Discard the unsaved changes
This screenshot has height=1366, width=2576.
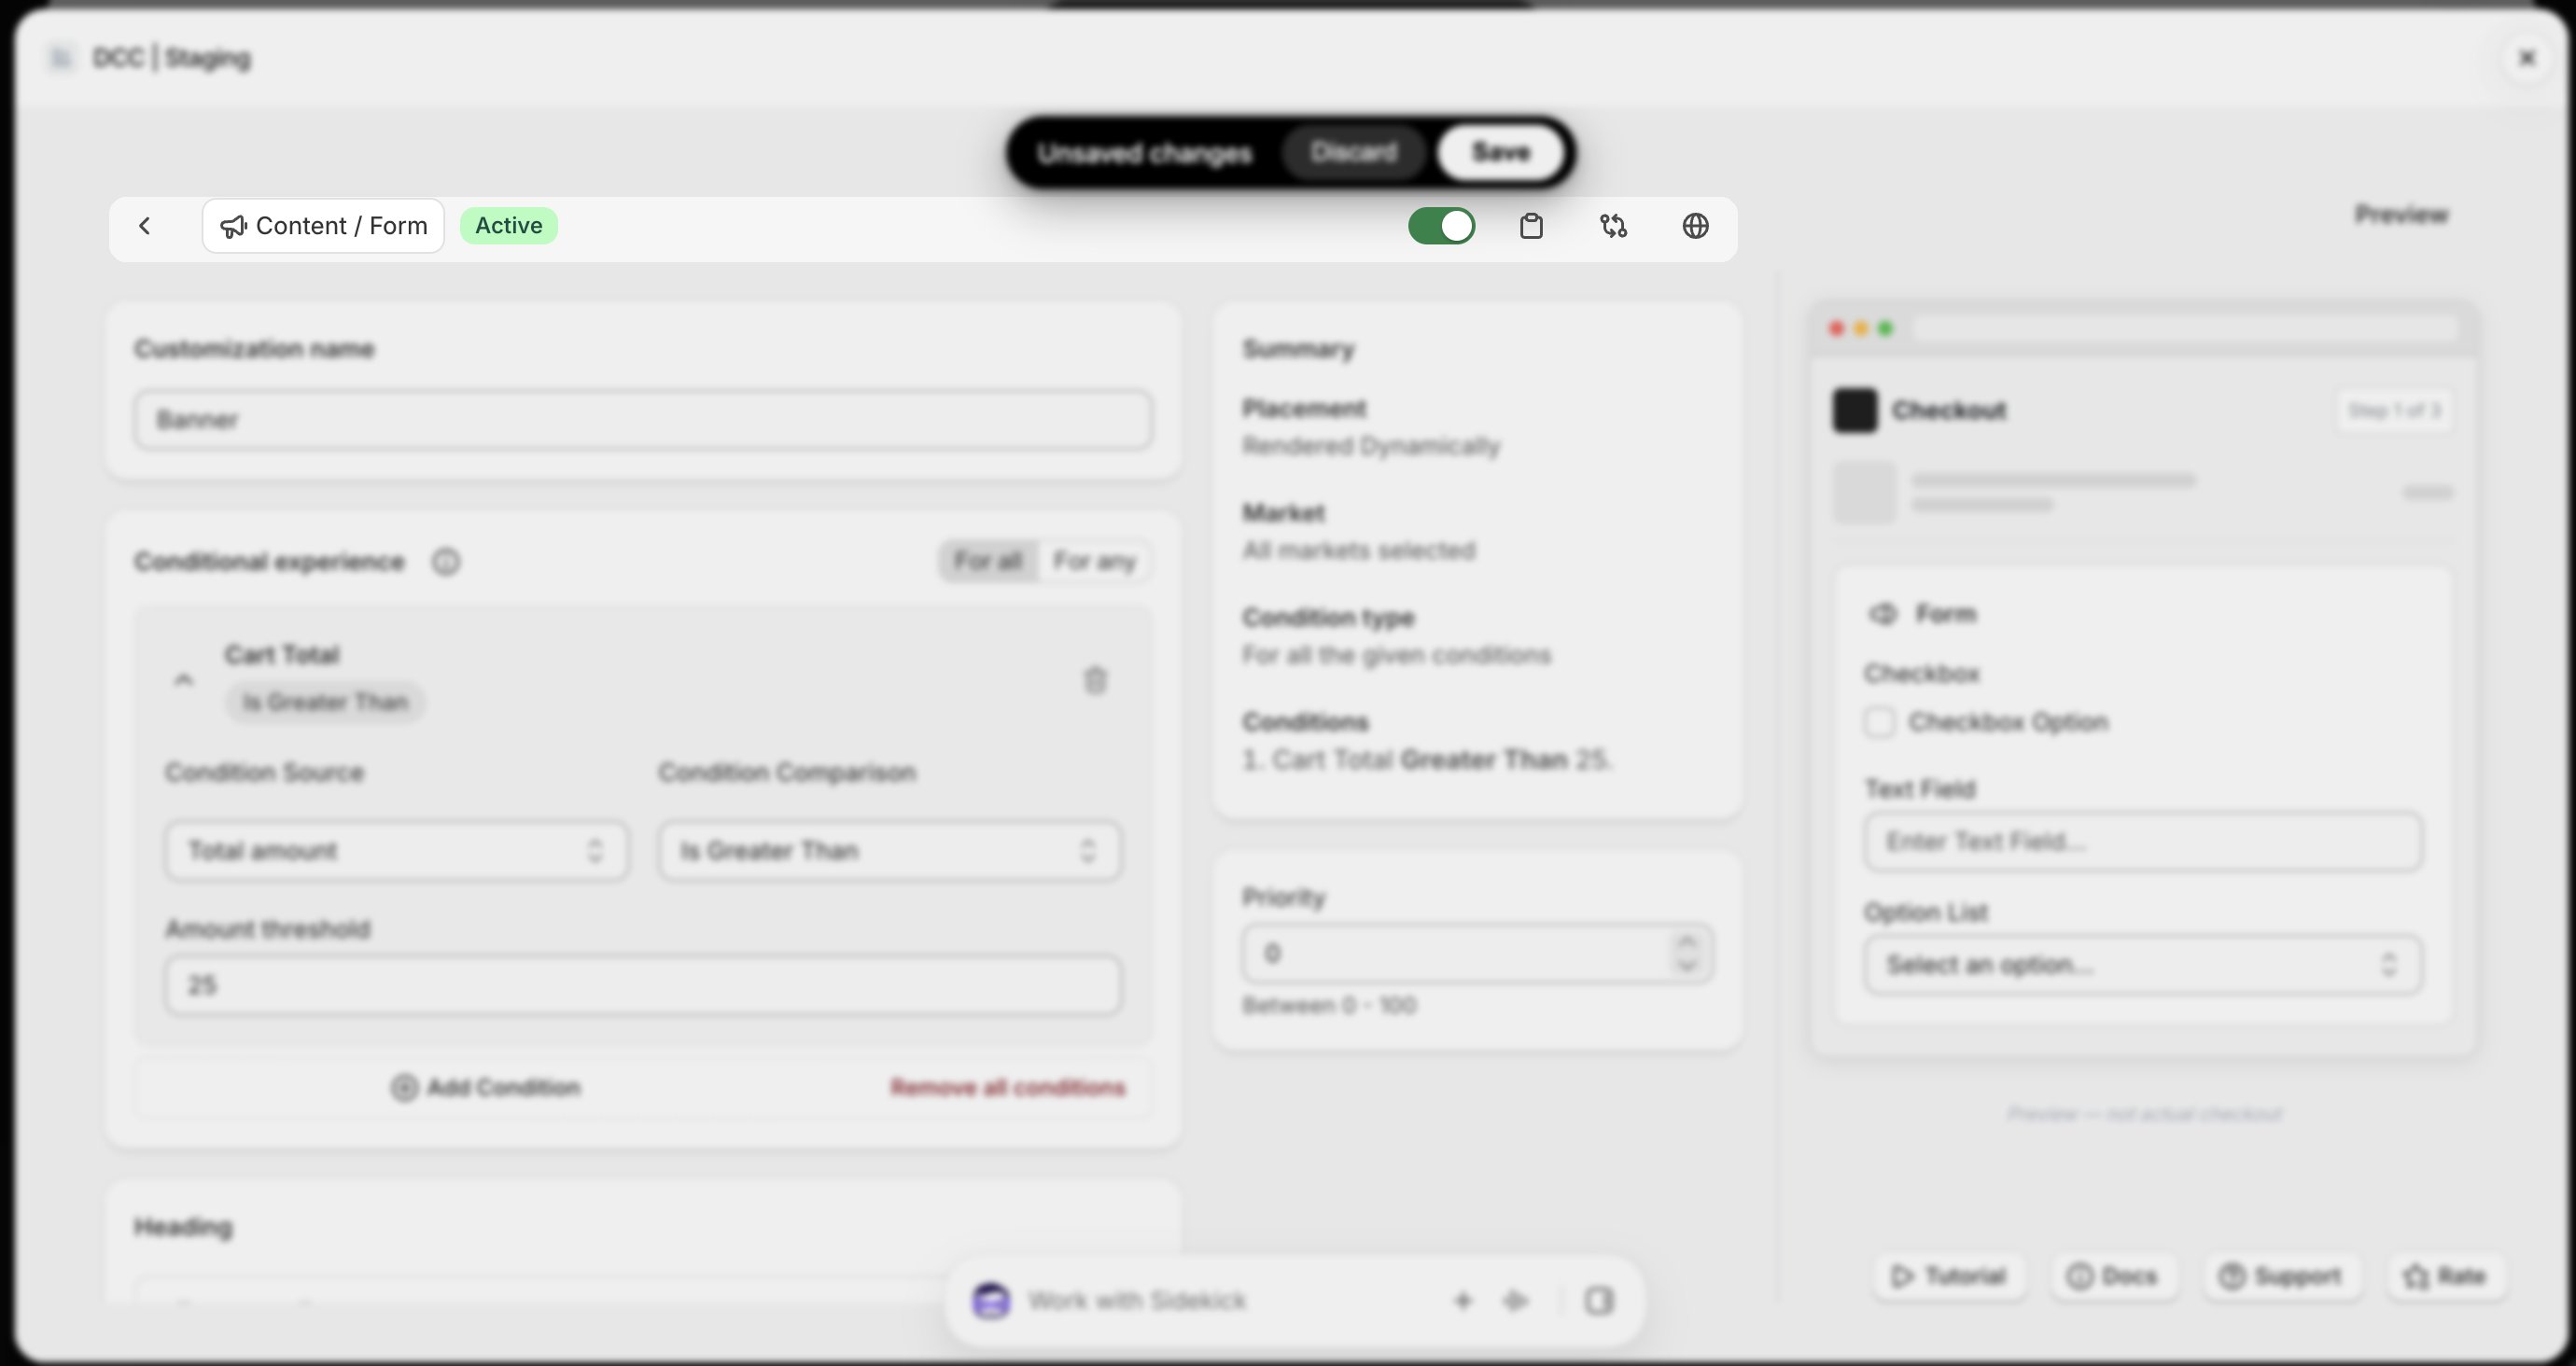pos(1353,152)
